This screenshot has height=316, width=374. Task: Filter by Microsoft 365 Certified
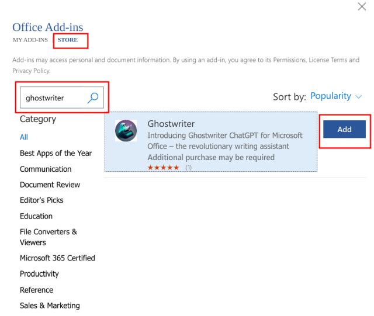click(57, 258)
